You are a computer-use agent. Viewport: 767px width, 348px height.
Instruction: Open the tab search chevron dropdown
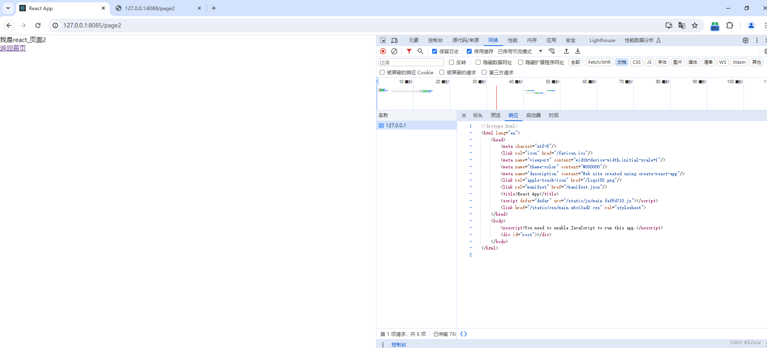coord(8,8)
